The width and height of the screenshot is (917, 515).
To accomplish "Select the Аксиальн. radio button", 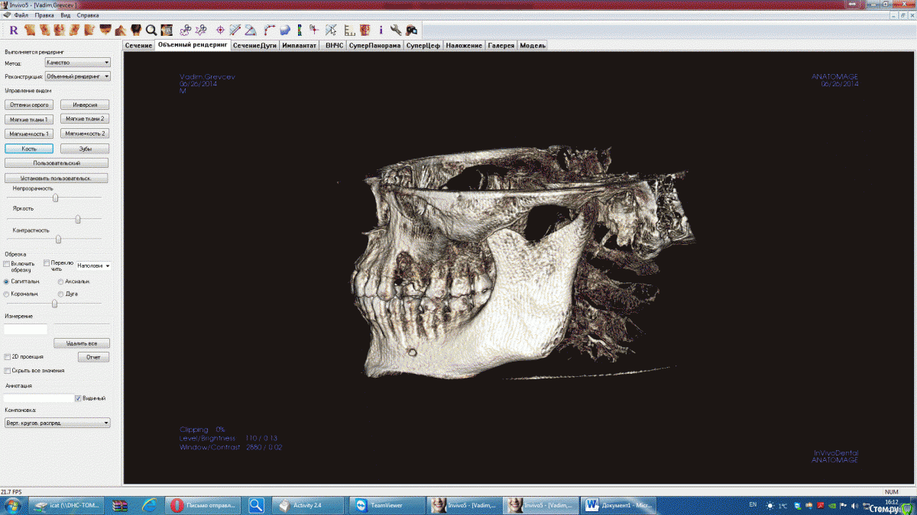I will (60, 282).
